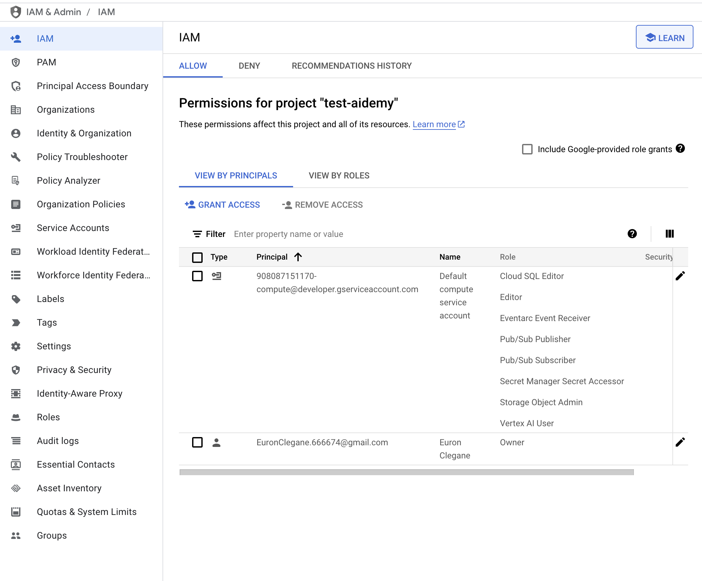Viewport: 702px width, 581px height.
Task: Enable Include Google-provided role grants checkbox
Action: tap(526, 149)
